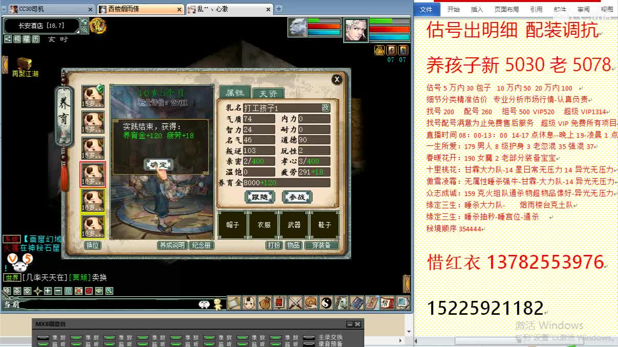Click the yellow doll emote icon
Viewport: 618px width, 347px height.
[x=218, y=304]
